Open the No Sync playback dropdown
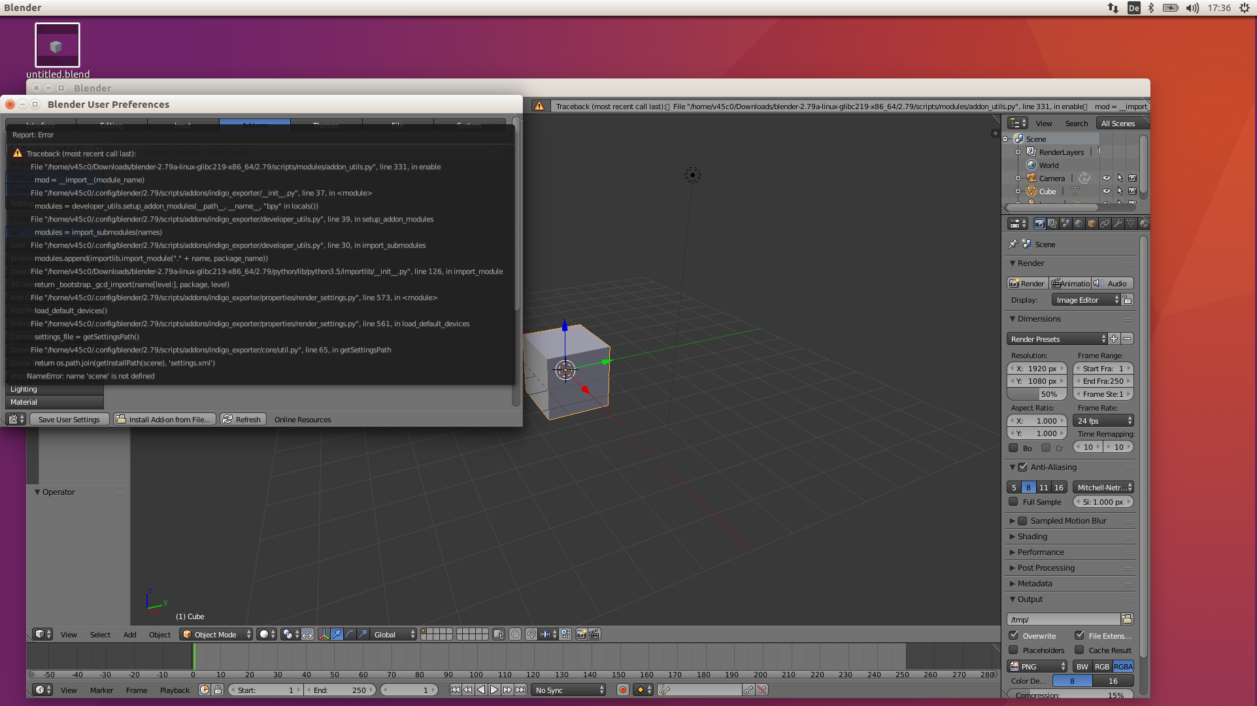1257x706 pixels. point(569,690)
